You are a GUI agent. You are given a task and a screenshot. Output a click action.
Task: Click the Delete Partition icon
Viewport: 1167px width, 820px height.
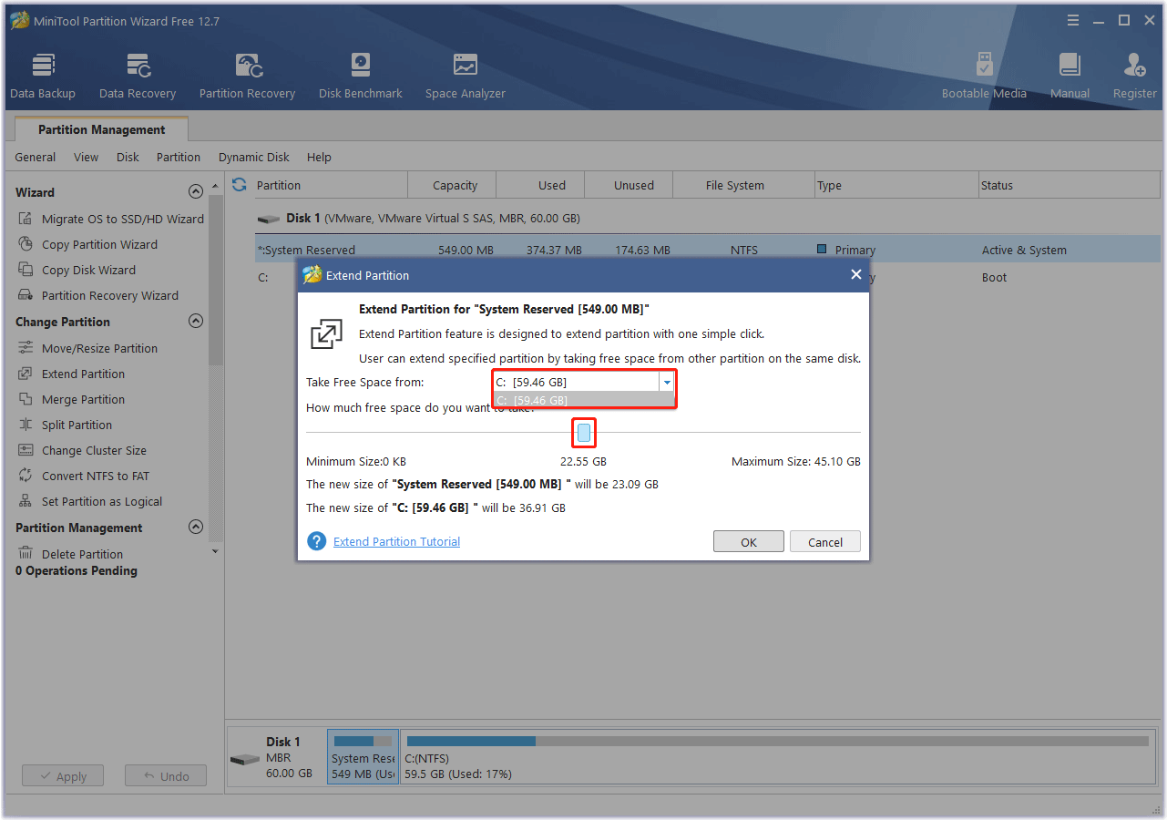(x=26, y=554)
